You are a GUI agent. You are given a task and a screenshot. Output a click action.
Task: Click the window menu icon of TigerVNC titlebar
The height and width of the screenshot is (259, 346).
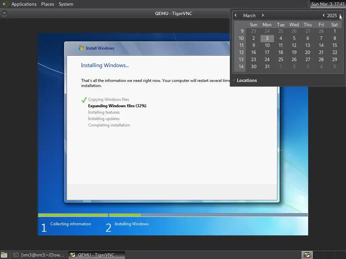click(4, 13)
